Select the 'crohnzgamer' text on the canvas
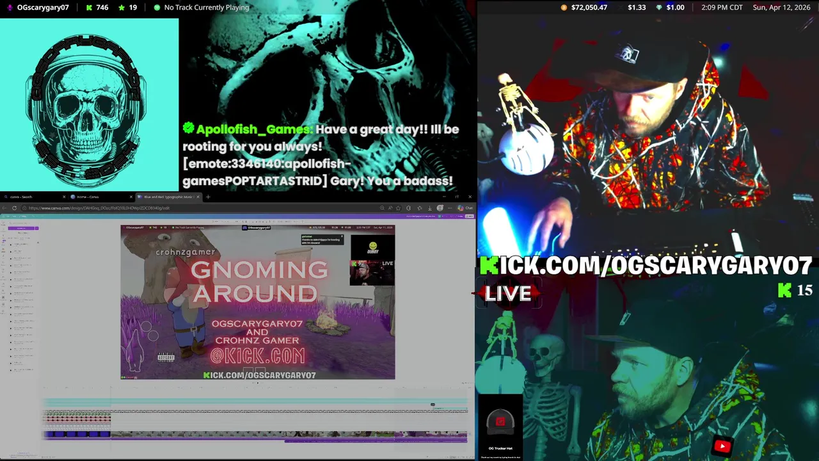Image resolution: width=819 pixels, height=461 pixels. 185,252
